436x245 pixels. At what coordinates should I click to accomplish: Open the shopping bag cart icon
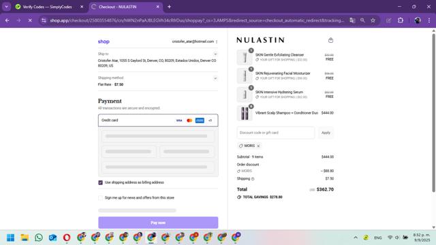pyautogui.click(x=330, y=40)
